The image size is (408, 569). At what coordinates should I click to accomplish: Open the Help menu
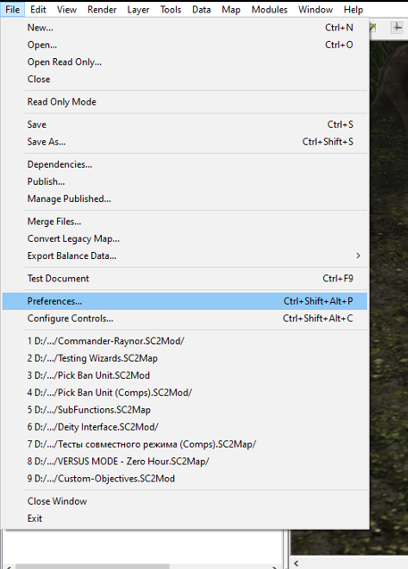point(354,10)
